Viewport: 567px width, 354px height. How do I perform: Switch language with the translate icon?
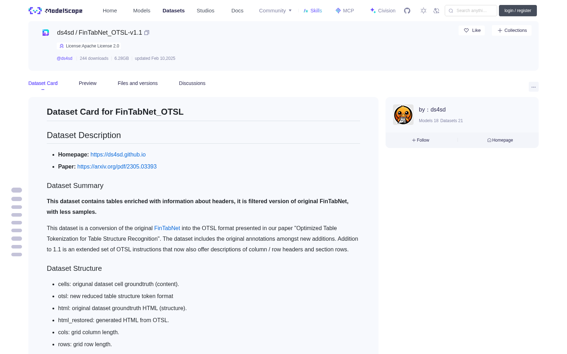tap(437, 11)
